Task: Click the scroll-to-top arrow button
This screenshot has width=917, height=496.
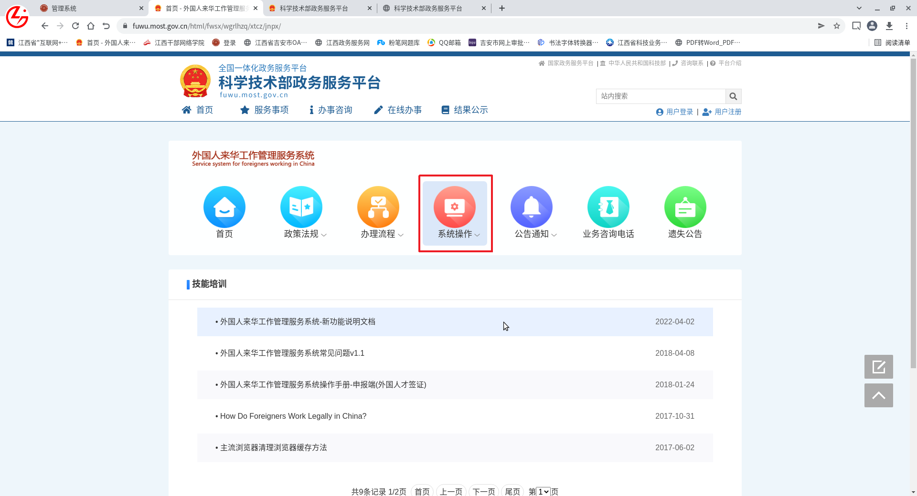Action: tap(878, 395)
